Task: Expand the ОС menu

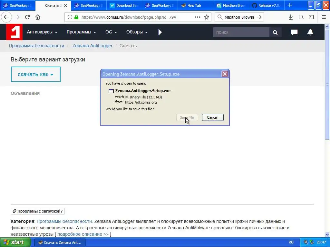Action: 111,32
